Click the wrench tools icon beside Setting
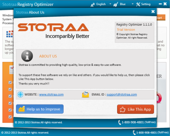Image resolution: width=170 pixels, height=136 pixels. tap(138, 4)
